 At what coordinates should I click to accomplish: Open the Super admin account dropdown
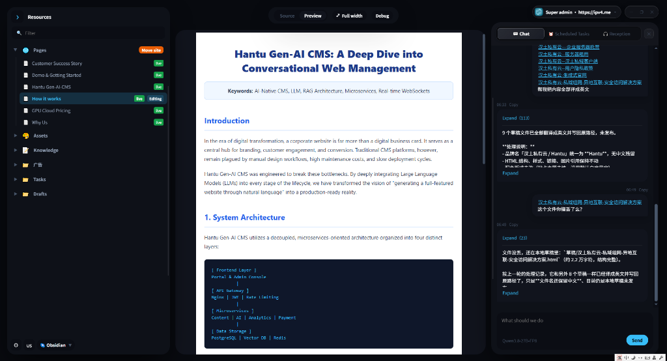[x=576, y=12]
